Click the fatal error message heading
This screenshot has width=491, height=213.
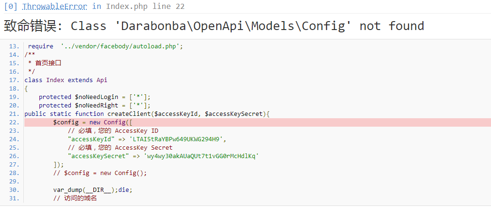tap(214, 26)
